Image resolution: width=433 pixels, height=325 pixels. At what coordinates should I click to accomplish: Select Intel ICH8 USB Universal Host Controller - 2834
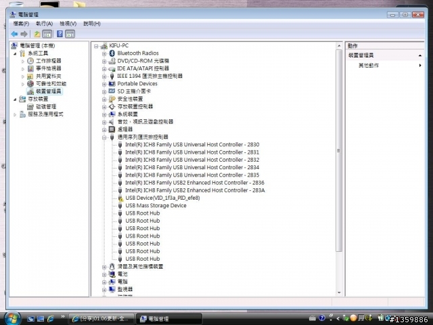[x=192, y=167]
